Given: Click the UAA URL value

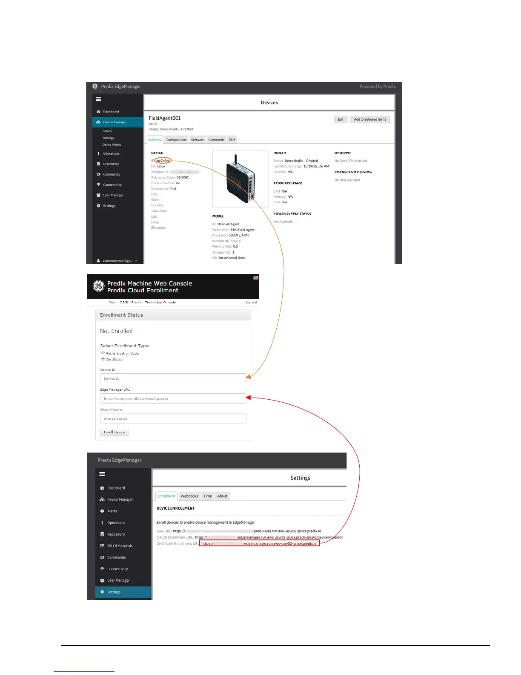Looking at the screenshot, I should pyautogui.click(x=247, y=531).
